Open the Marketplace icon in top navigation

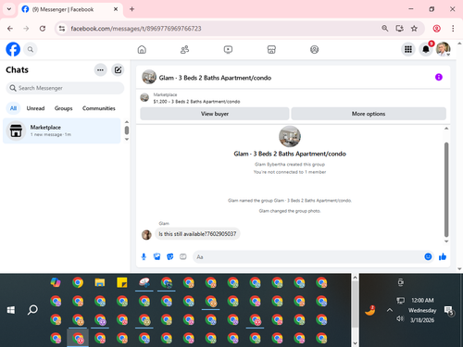click(x=271, y=49)
